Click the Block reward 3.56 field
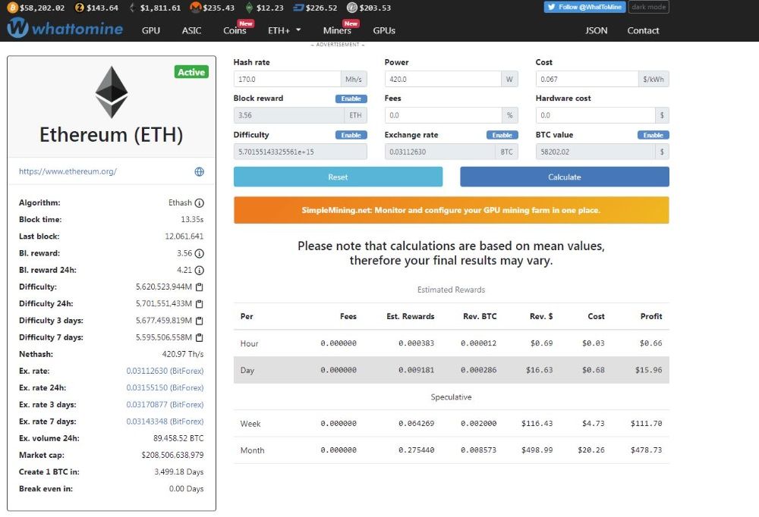This screenshot has width=759, height=517. (289, 115)
